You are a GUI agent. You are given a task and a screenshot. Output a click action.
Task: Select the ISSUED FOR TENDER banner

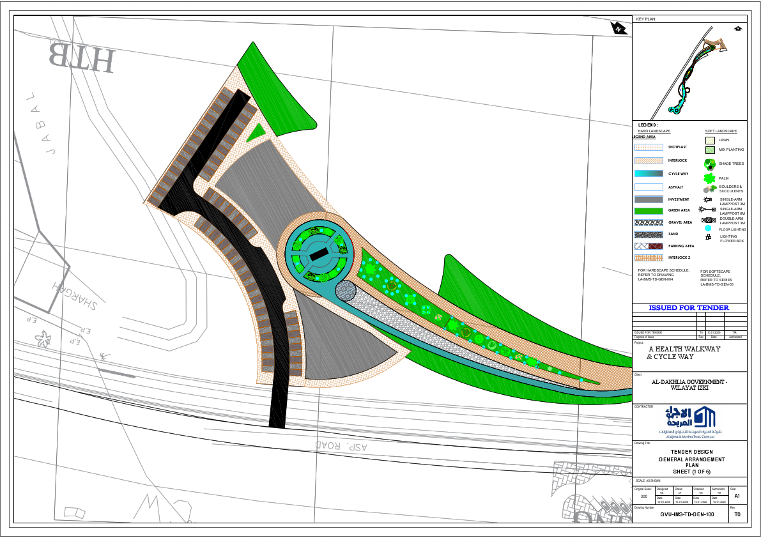click(690, 307)
